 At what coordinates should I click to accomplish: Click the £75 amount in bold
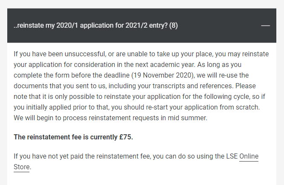(126, 137)
